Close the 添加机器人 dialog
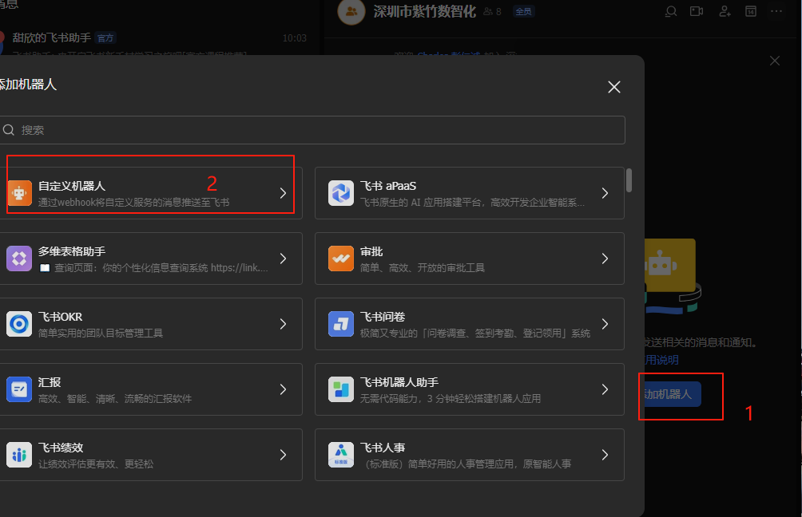The width and height of the screenshot is (802, 517). point(614,87)
